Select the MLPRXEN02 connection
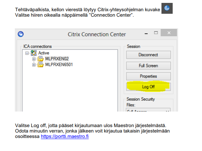Image resolution: width=202 pixels, height=151 pixels. [57, 59]
